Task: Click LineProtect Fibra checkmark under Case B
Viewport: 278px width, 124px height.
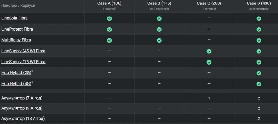Action: [159, 30]
